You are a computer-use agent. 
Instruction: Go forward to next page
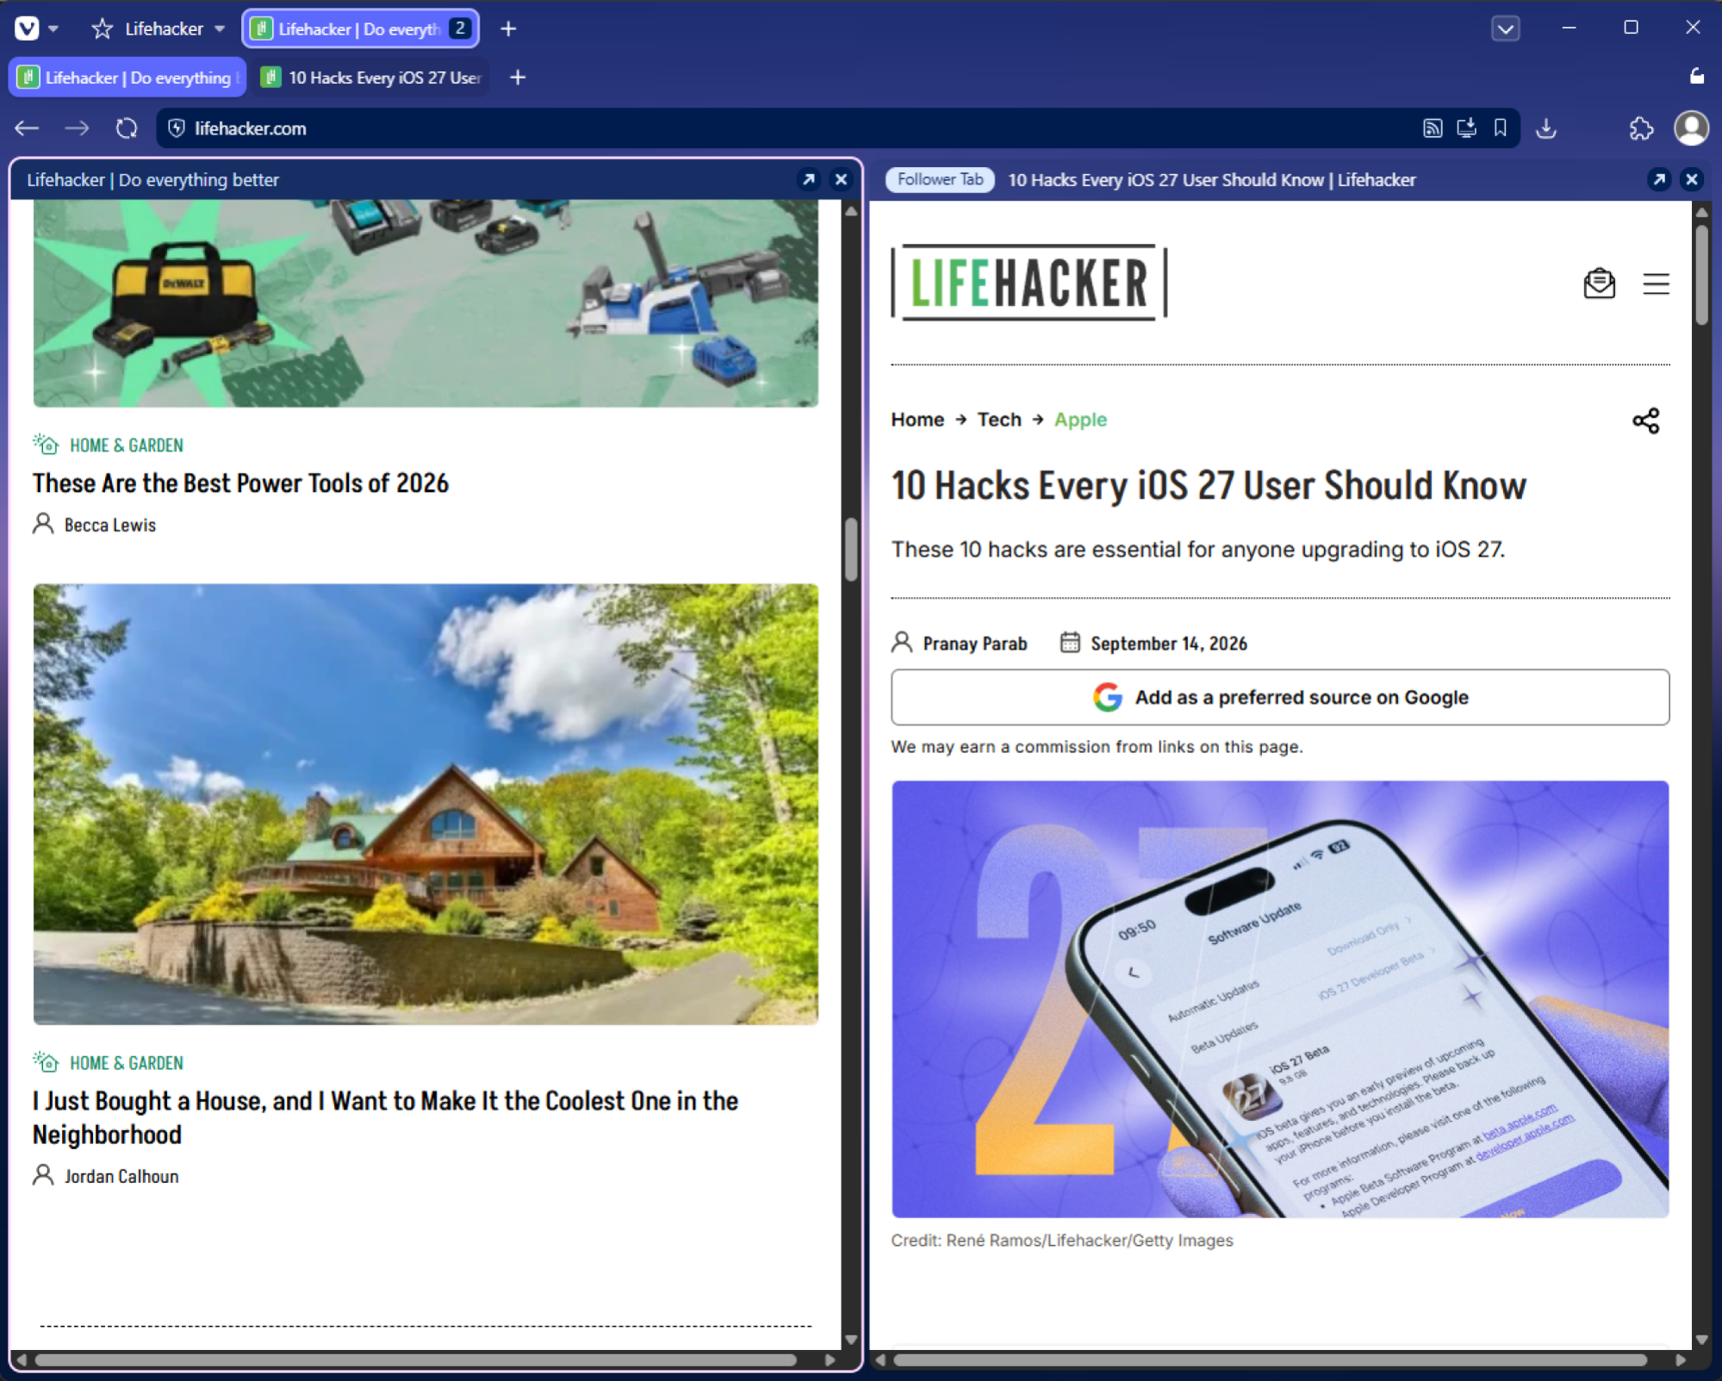tap(77, 128)
